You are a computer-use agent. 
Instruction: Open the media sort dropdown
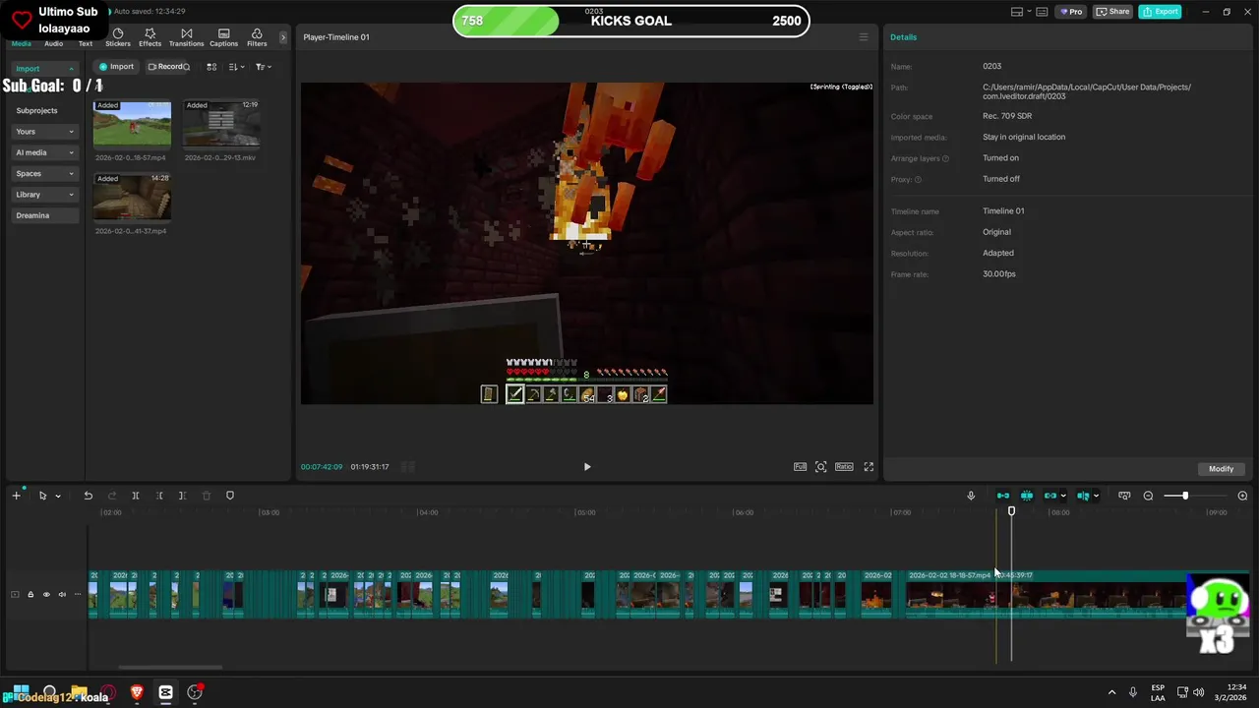tap(236, 67)
